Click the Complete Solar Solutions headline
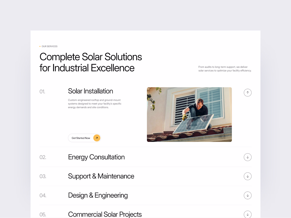The width and height of the screenshot is (291, 218). pyautogui.click(x=90, y=62)
